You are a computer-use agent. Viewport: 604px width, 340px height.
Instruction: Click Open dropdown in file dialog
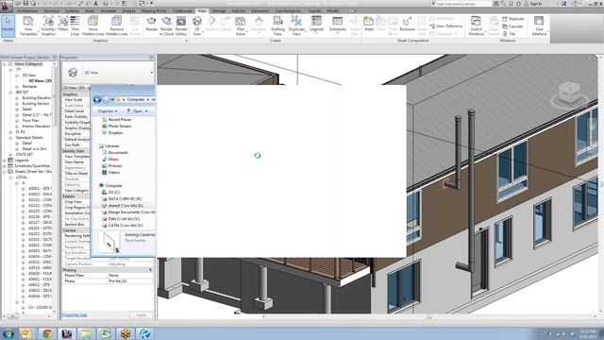pos(138,111)
